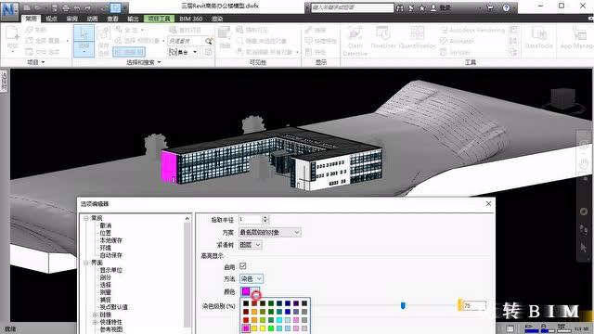Click the quick find magnifier icon in ribbon
The height and width of the screenshot is (334, 594).
(208, 41)
